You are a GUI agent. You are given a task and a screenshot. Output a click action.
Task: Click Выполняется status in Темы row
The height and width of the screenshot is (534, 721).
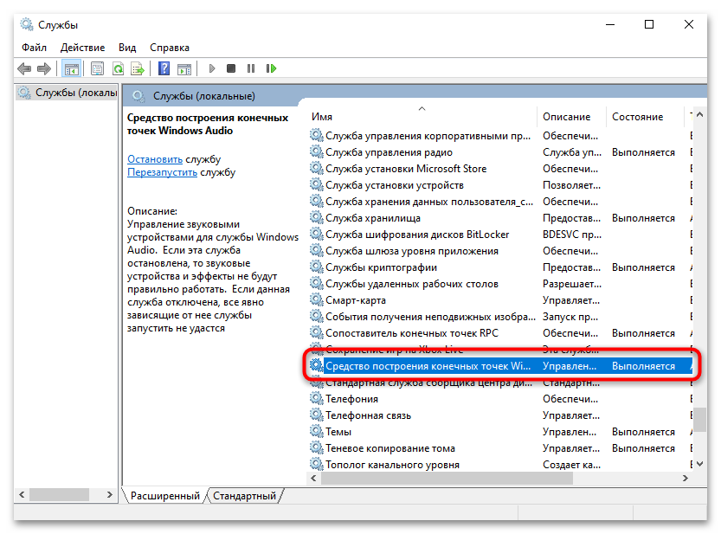(643, 432)
